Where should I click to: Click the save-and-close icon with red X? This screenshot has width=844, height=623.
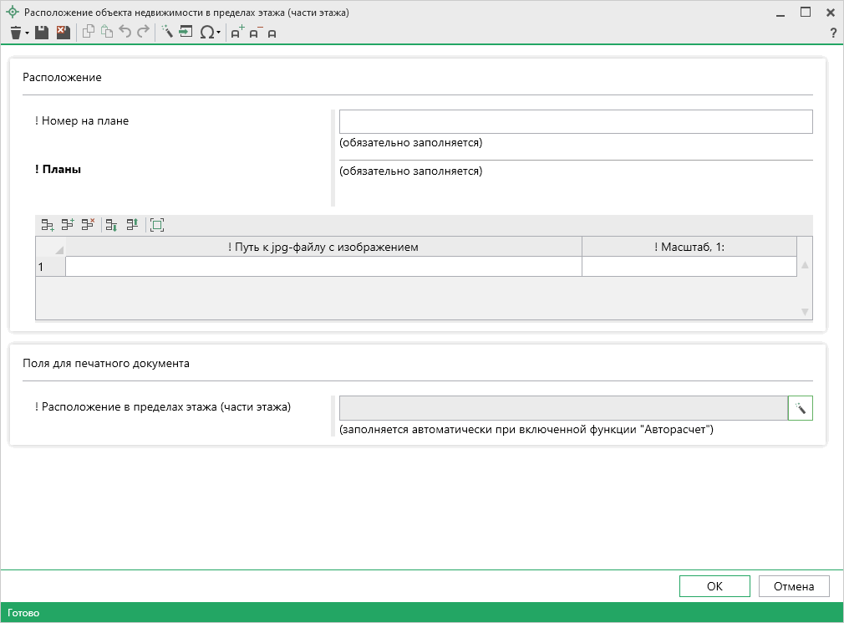[63, 33]
